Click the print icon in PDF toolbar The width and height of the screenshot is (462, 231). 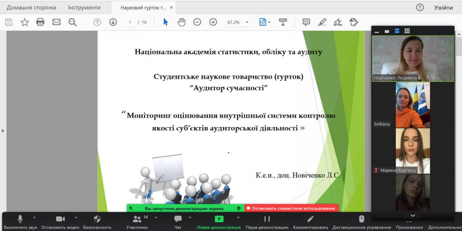pos(40,22)
